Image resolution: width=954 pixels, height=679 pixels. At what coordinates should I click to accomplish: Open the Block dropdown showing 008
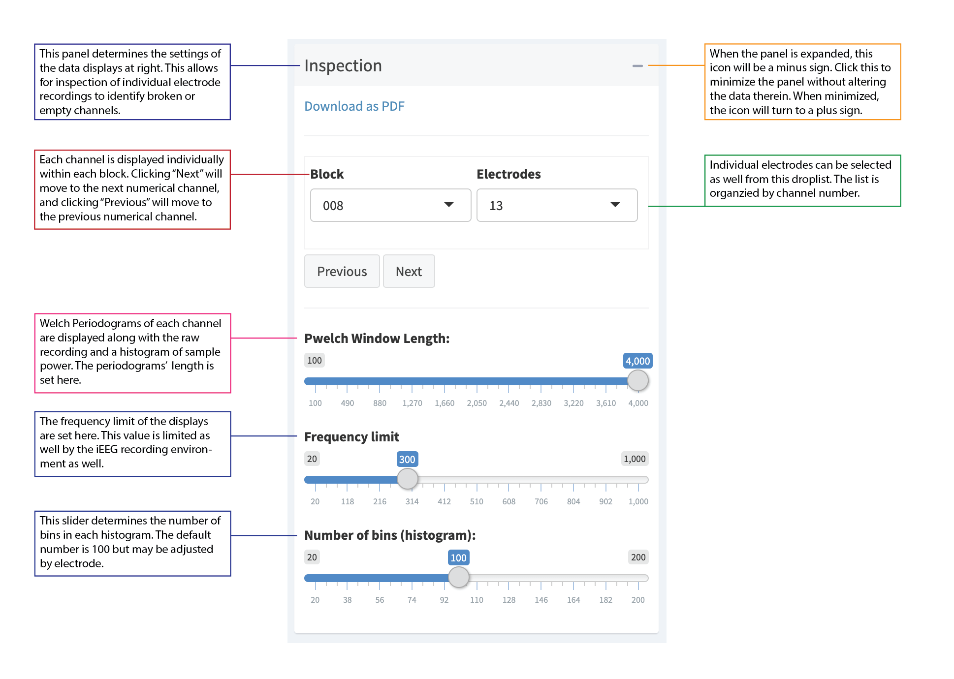390,205
